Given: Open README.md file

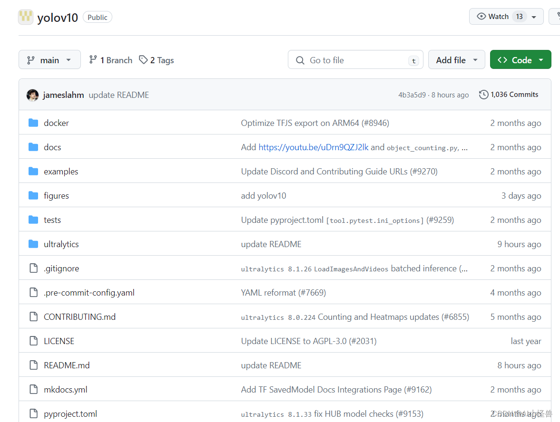Looking at the screenshot, I should [67, 365].
